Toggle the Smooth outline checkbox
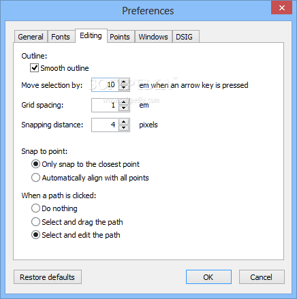The image size is (297, 299). pyautogui.click(x=34, y=68)
